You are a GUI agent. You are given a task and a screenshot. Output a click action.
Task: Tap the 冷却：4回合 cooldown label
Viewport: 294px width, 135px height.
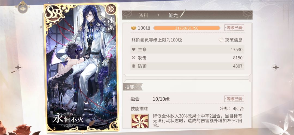232,108
